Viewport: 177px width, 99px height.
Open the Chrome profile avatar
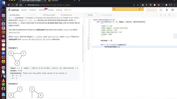pos(170,5)
